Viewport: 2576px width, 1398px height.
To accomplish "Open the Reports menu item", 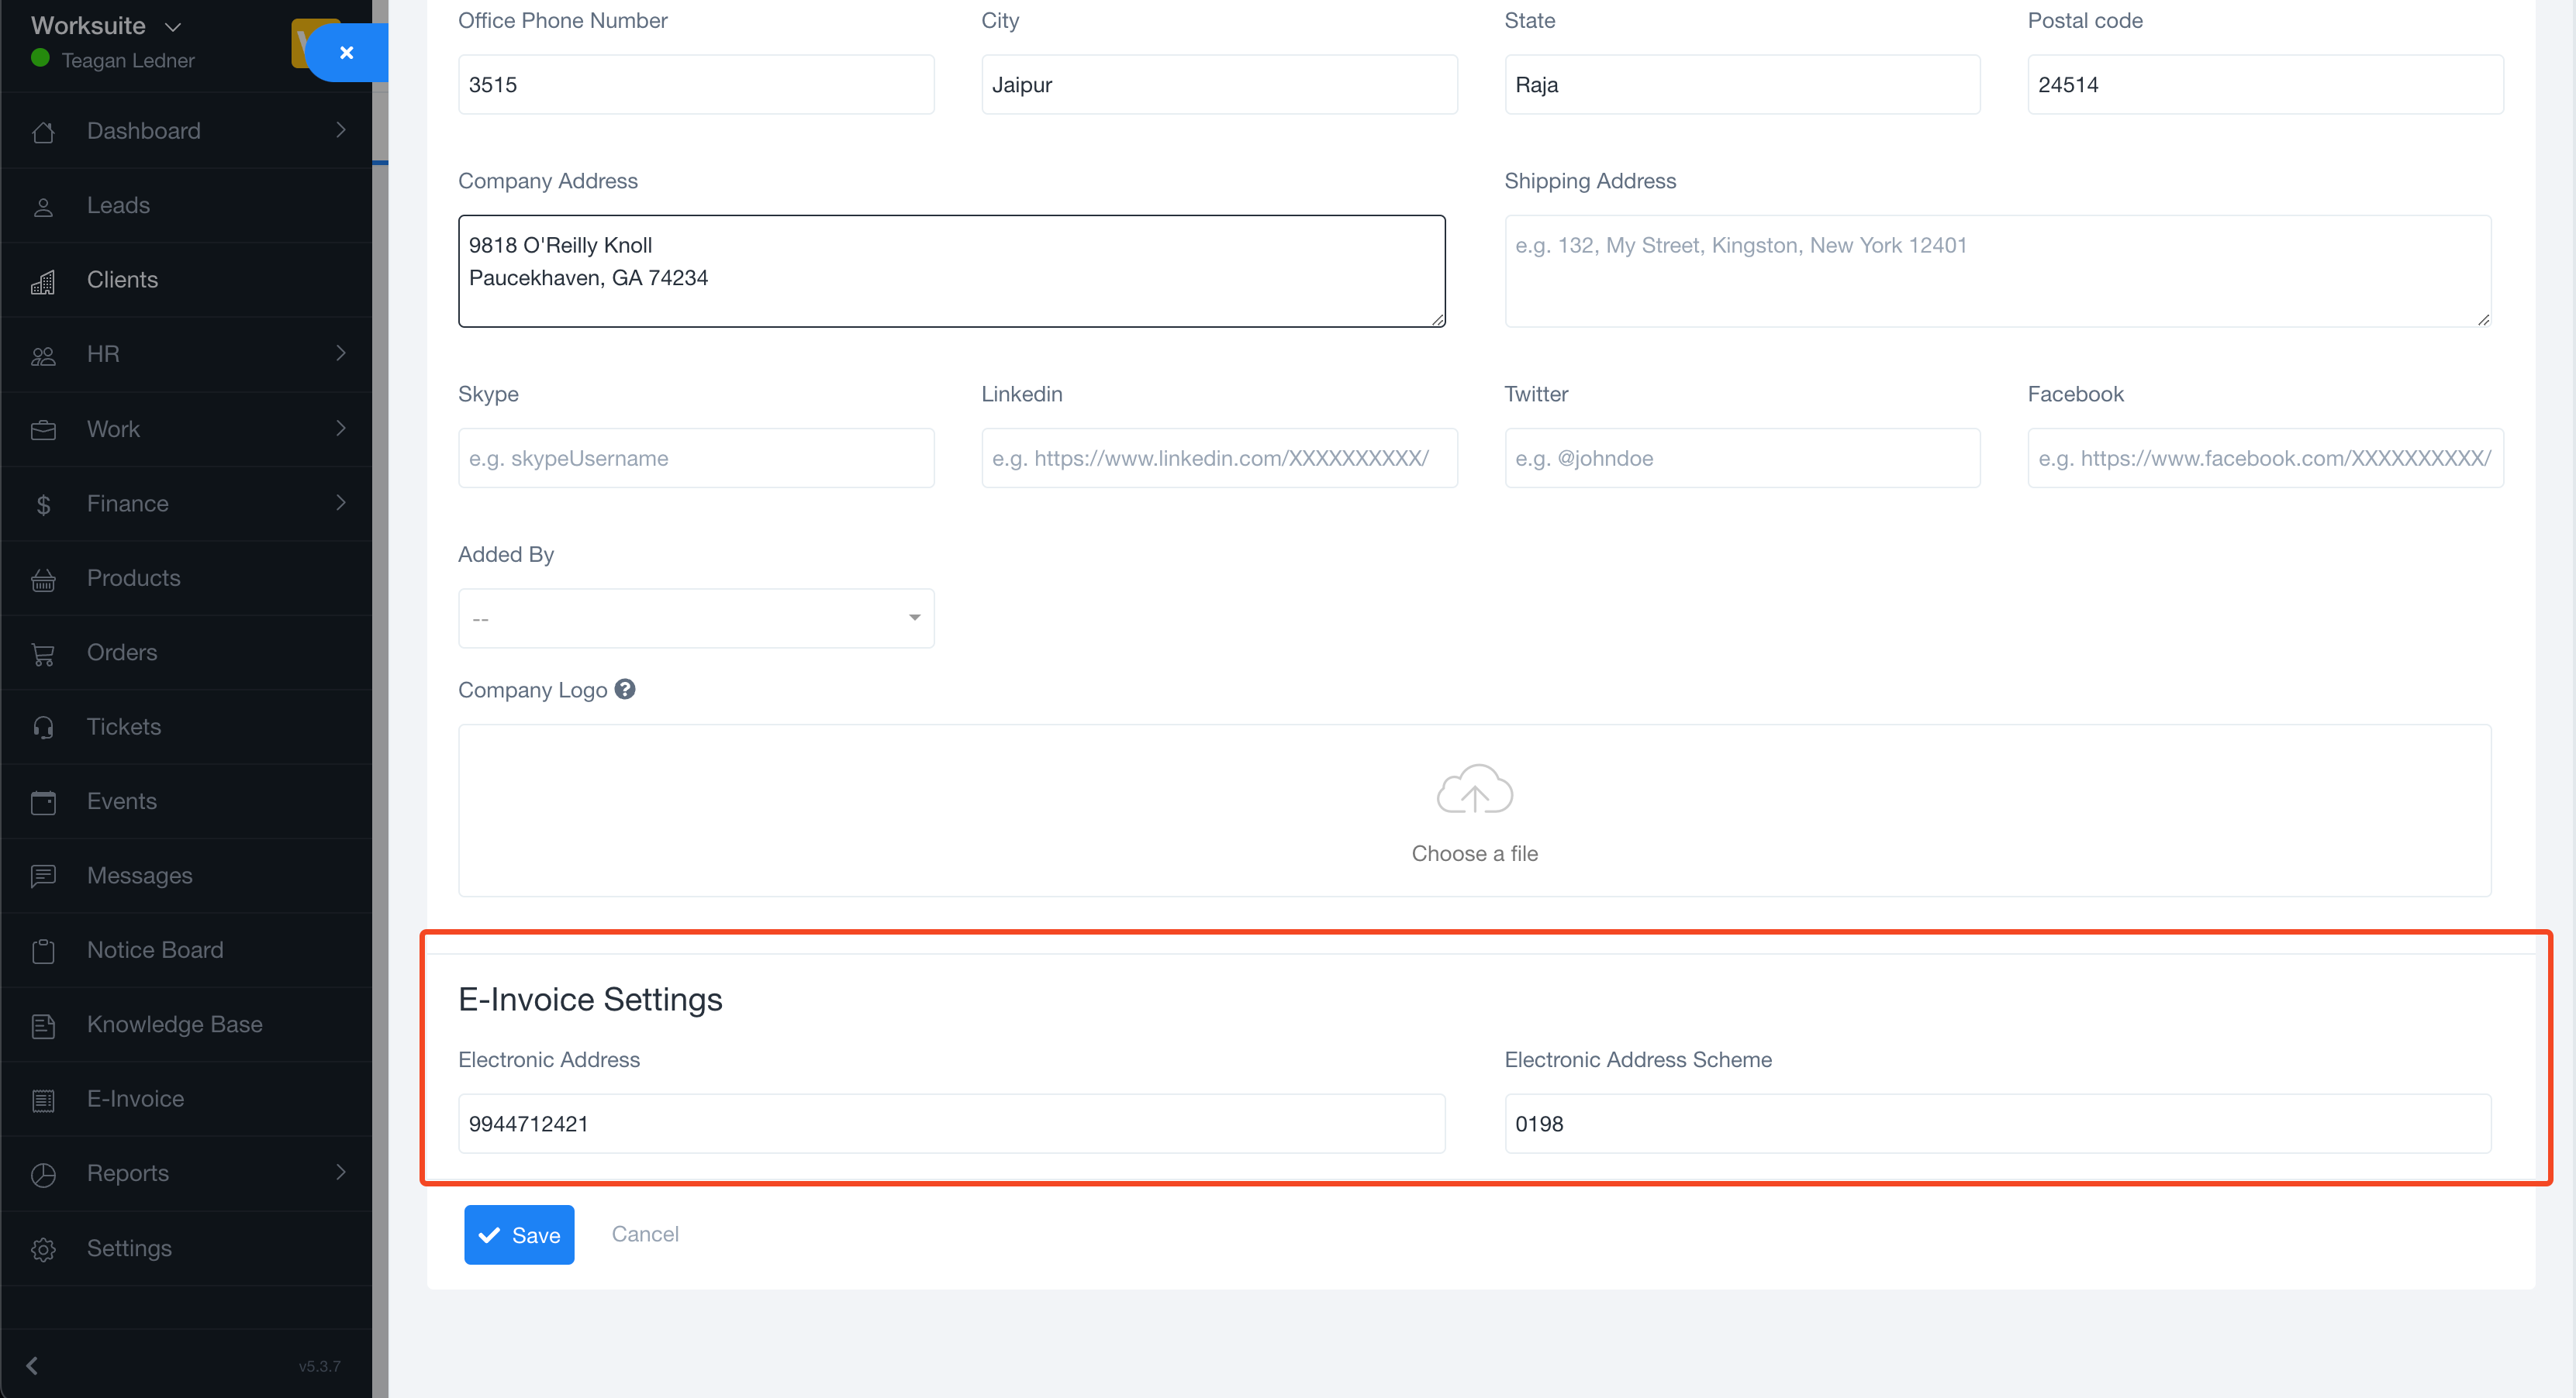I will pyautogui.click(x=127, y=1173).
